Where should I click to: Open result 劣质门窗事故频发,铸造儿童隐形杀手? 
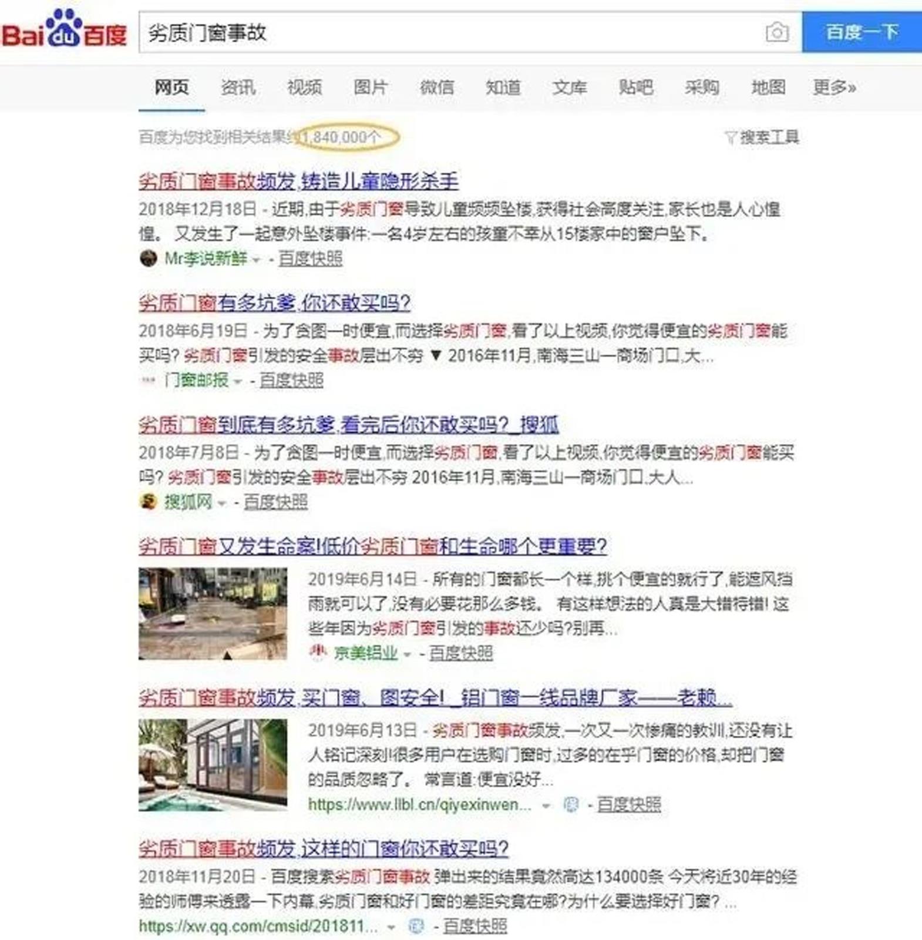click(x=298, y=181)
